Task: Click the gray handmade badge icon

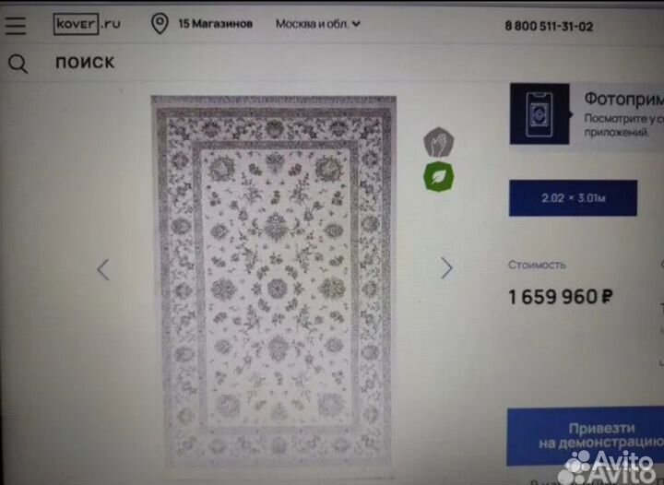Action: pyautogui.click(x=439, y=142)
